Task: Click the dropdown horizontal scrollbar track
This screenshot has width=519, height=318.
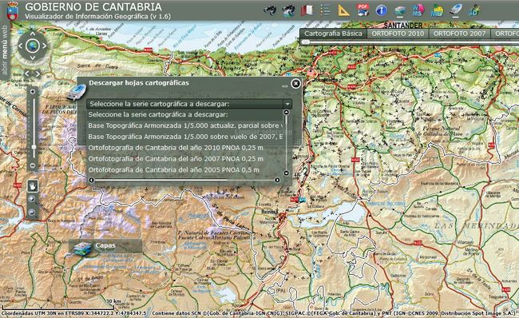Action: click(x=184, y=181)
